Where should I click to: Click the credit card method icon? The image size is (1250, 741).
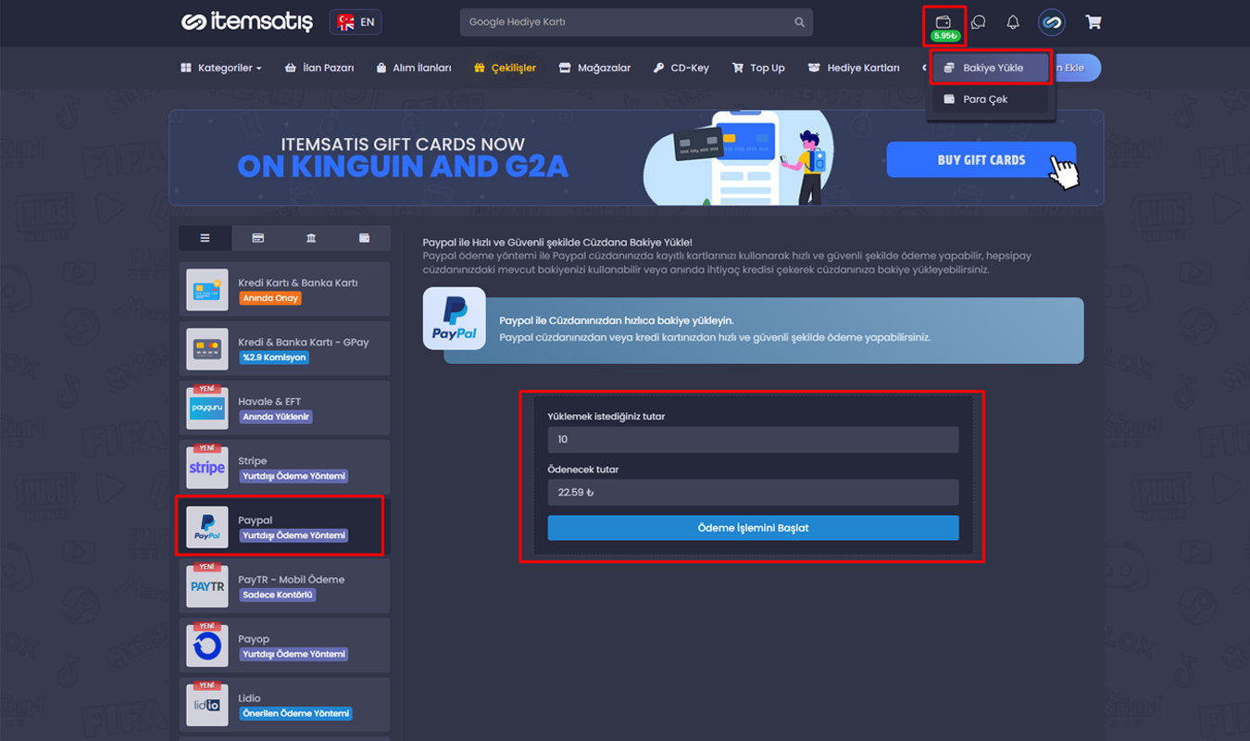(x=207, y=290)
